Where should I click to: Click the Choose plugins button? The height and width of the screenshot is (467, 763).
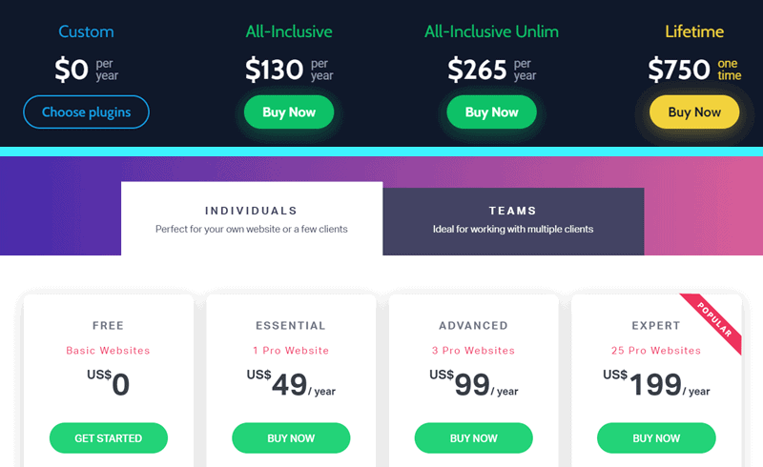(x=86, y=112)
